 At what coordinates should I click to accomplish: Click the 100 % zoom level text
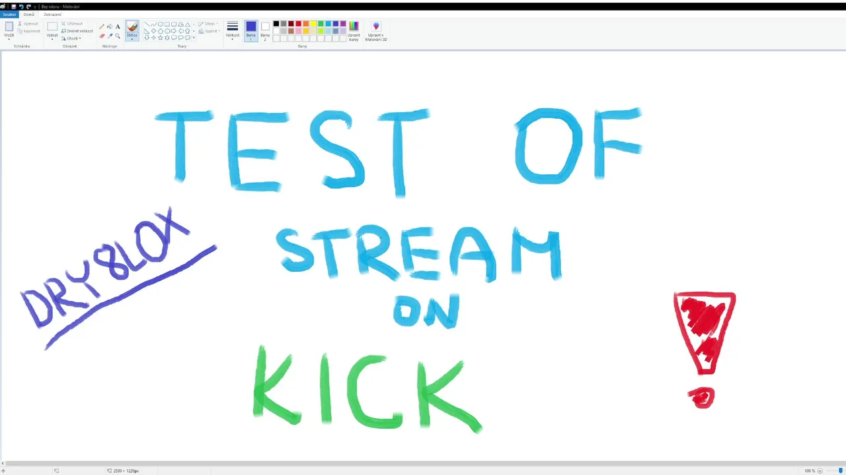tap(810, 471)
